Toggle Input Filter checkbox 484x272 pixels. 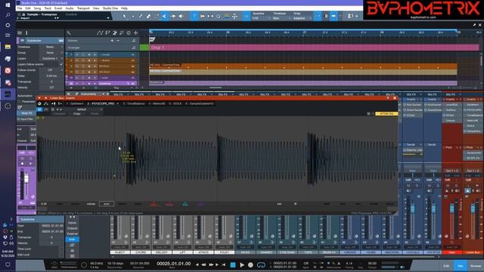[x=19, y=119]
